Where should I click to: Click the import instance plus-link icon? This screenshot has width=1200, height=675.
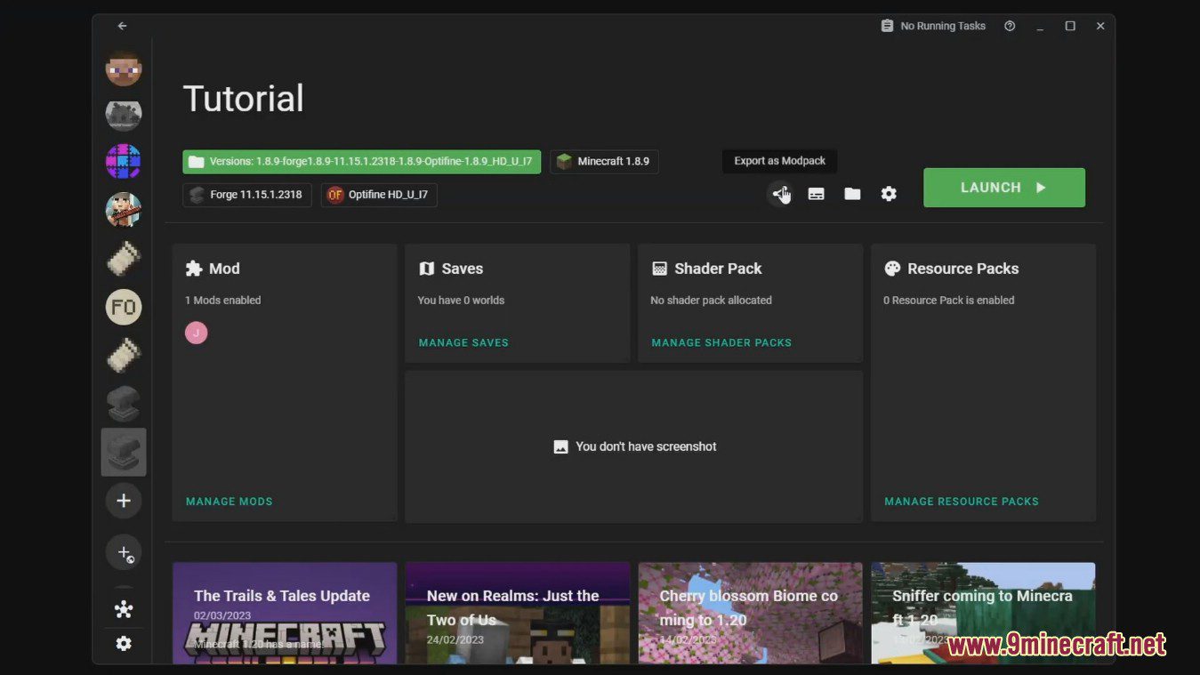pyautogui.click(x=124, y=552)
